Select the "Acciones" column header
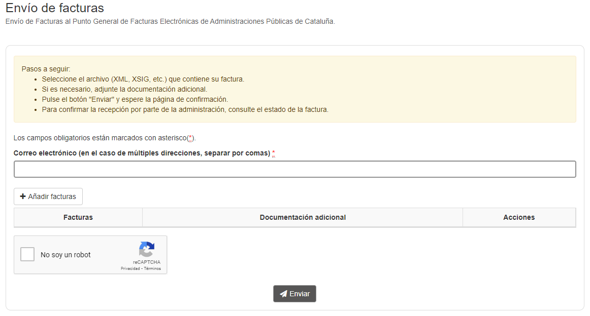Image resolution: width=590 pixels, height=316 pixels. pos(519,217)
